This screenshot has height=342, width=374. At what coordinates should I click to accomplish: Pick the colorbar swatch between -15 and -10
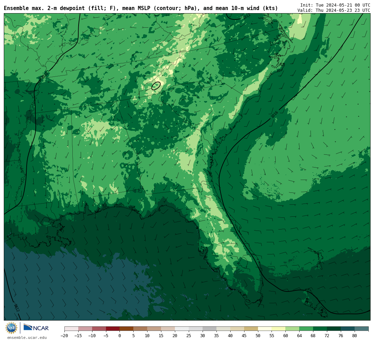coord(85,329)
